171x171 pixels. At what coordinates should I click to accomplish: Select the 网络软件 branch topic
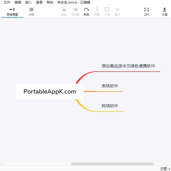[110, 106]
